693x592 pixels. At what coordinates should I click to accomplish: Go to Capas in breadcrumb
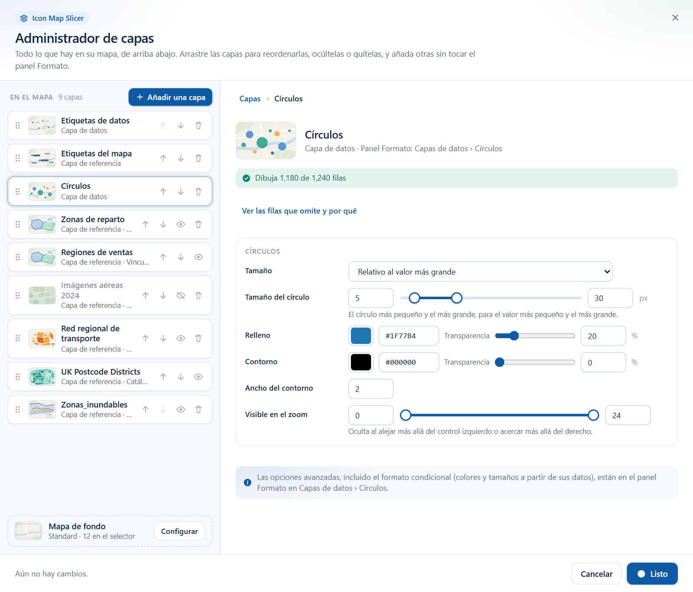point(250,99)
